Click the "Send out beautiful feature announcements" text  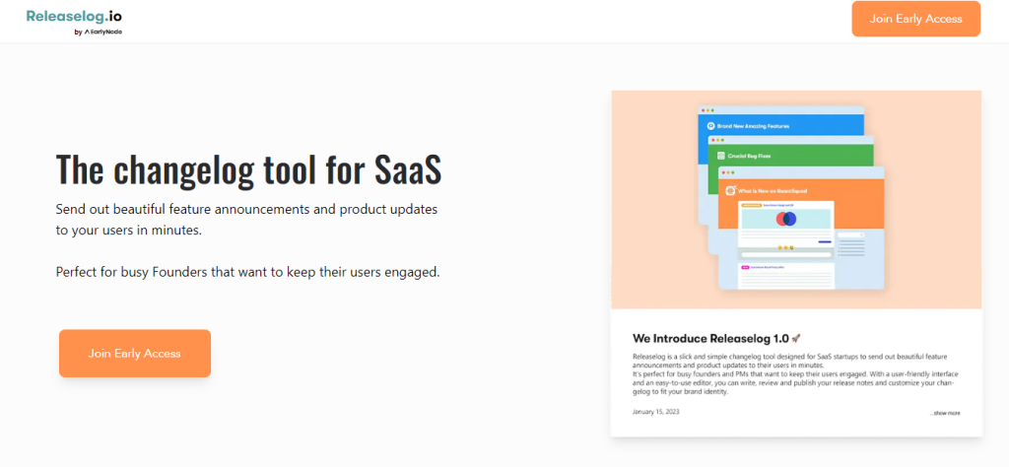pyautogui.click(x=246, y=220)
